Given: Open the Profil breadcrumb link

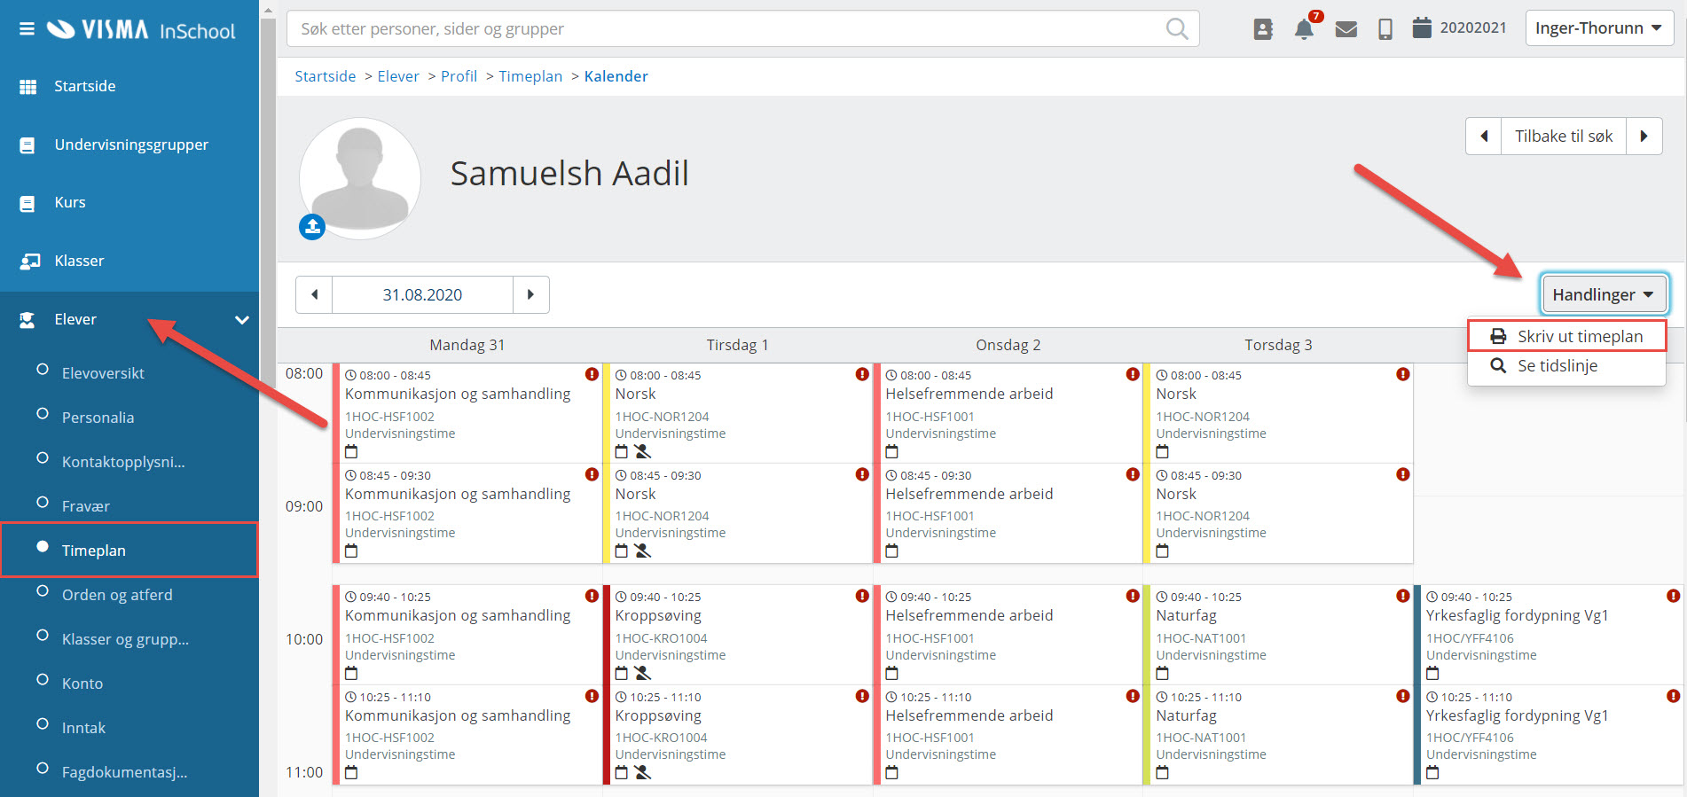Looking at the screenshot, I should click(459, 76).
